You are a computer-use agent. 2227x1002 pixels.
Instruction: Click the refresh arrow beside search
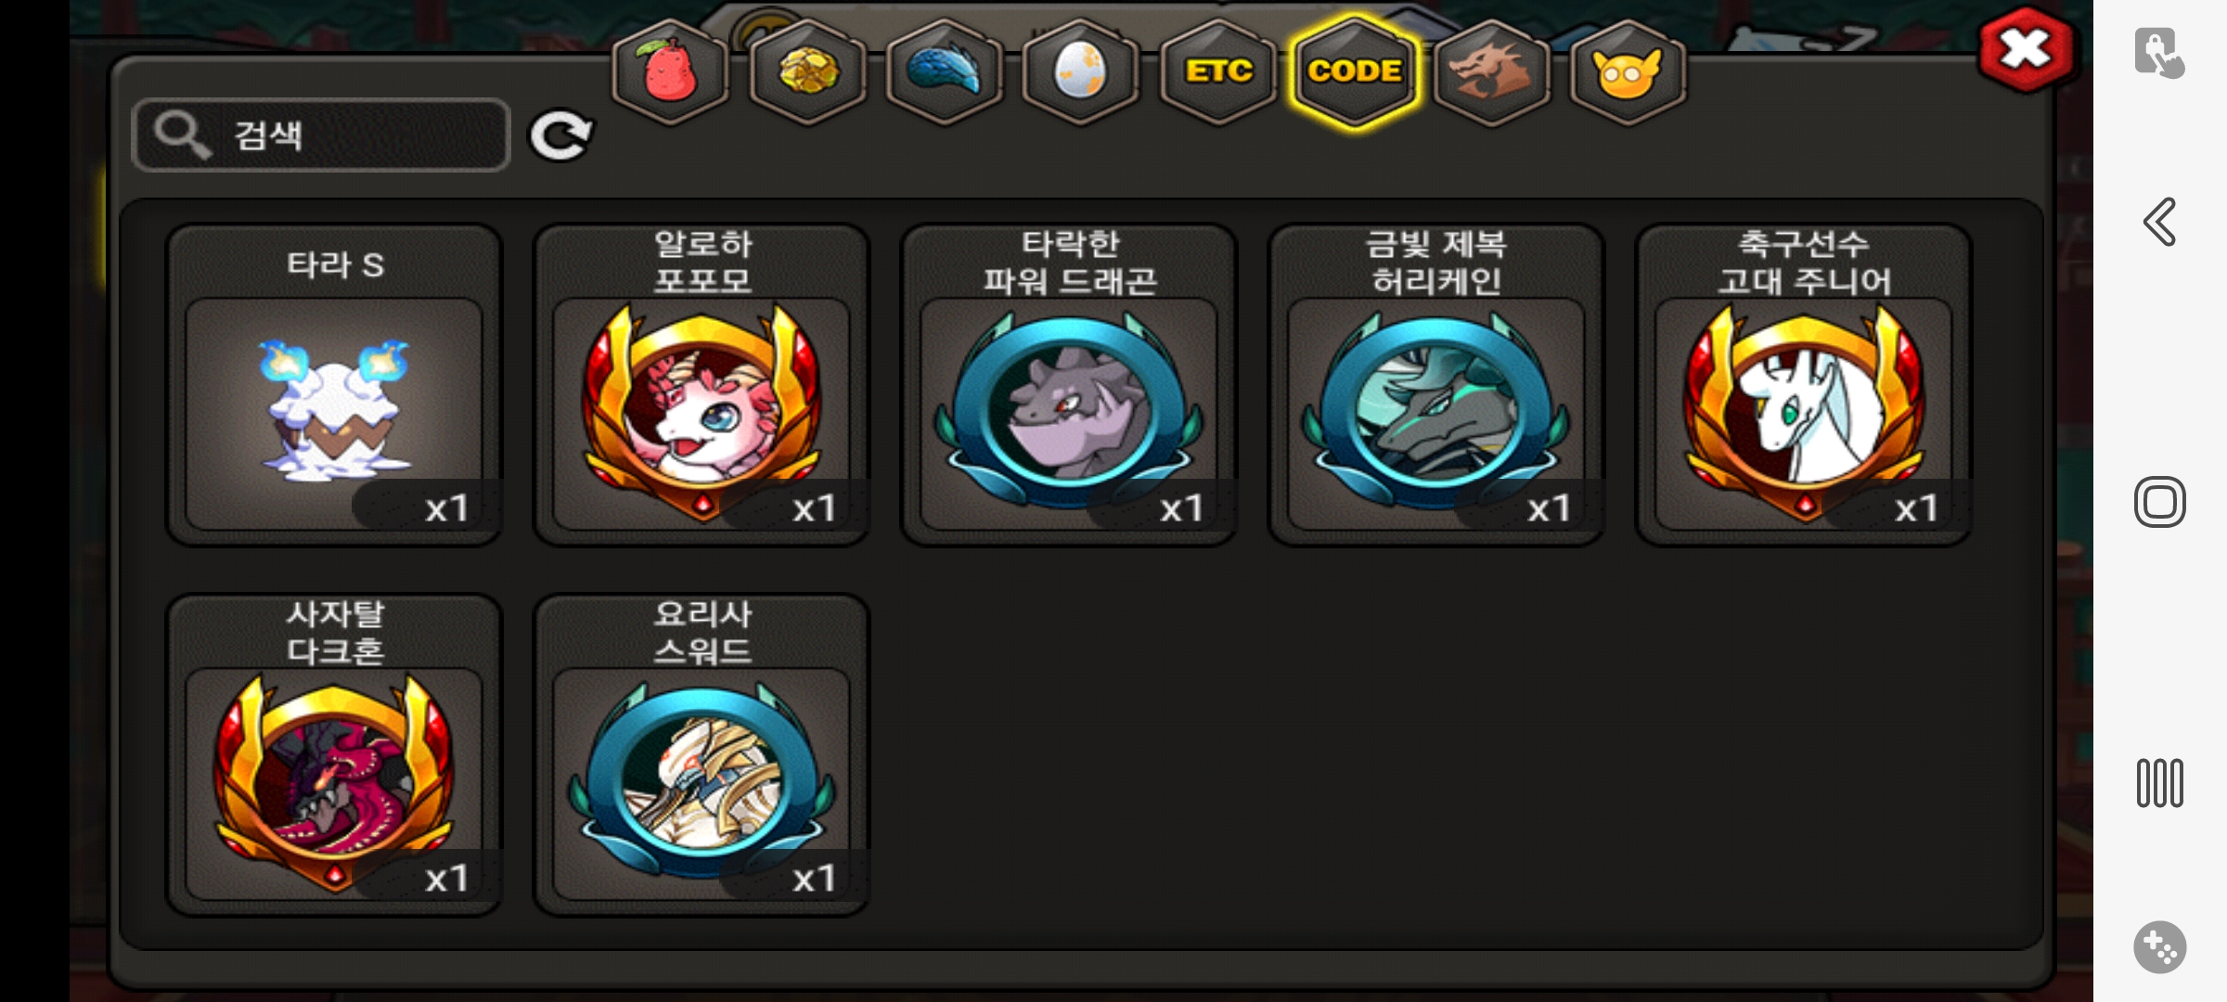560,136
